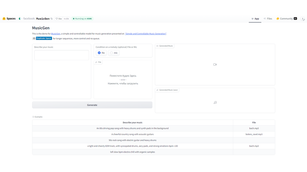Screen dimensions: 307x172
Task: Select the mic radio option
Action: click(x=114, y=53)
